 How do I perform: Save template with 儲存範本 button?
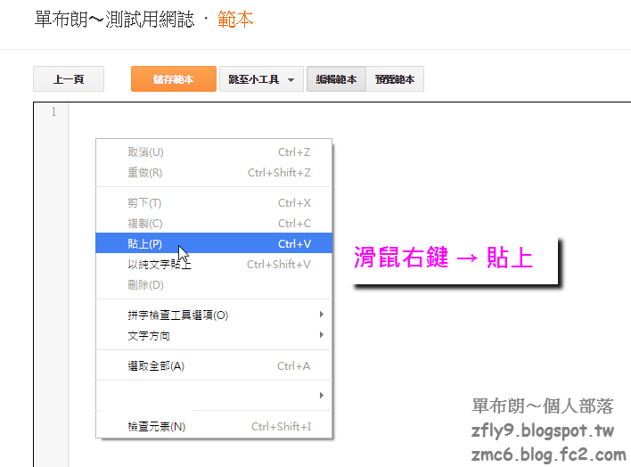[174, 79]
